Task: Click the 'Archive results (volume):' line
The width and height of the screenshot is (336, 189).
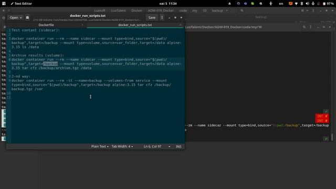Action: 38,55
